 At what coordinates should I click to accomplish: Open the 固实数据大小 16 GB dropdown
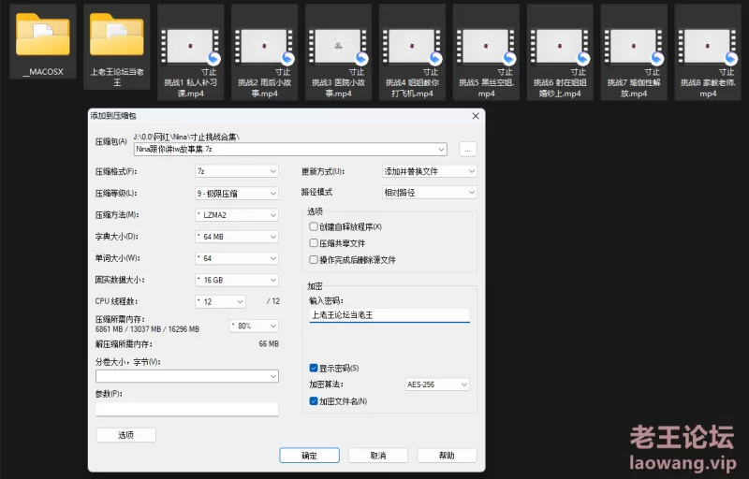[237, 280]
